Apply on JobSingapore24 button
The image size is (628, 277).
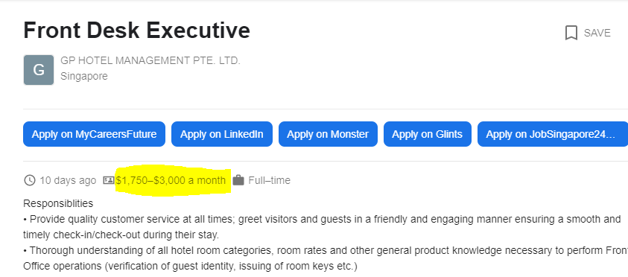point(553,134)
